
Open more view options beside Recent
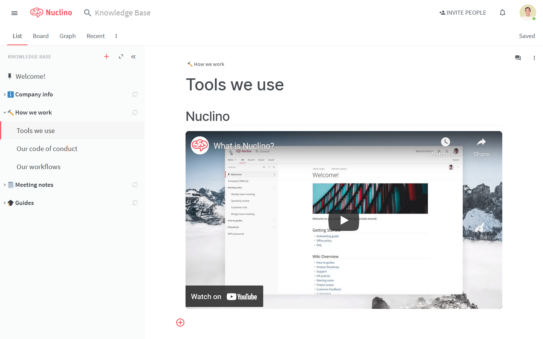(x=116, y=36)
